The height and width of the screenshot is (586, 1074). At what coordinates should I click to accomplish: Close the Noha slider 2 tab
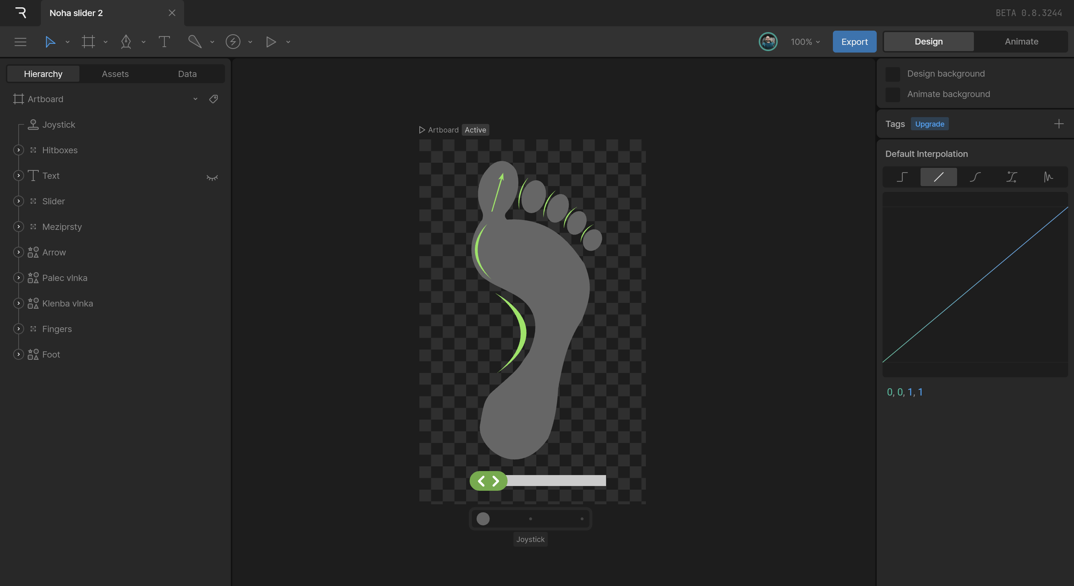(x=172, y=13)
